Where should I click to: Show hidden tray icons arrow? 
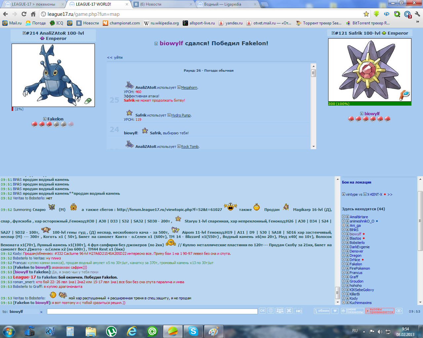click(x=364, y=331)
